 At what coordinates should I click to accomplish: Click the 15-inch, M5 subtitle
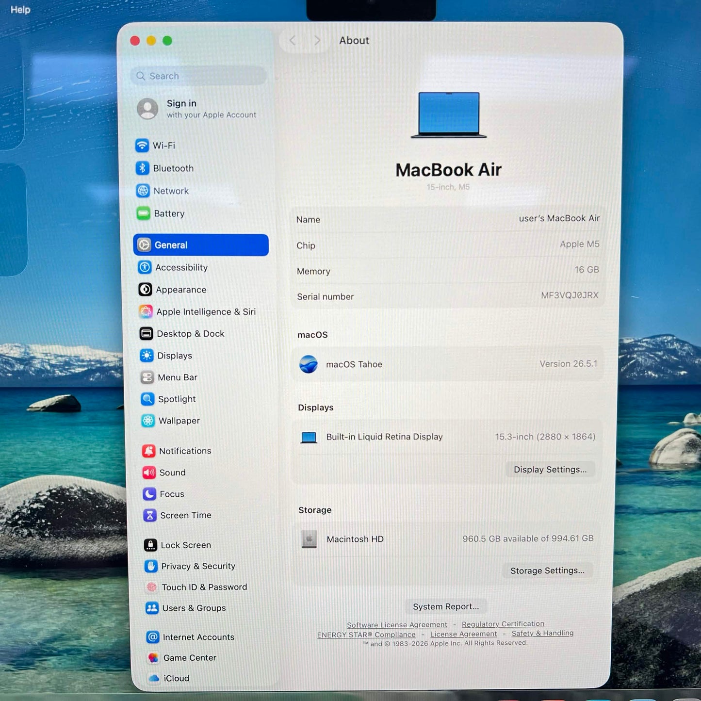click(x=448, y=187)
